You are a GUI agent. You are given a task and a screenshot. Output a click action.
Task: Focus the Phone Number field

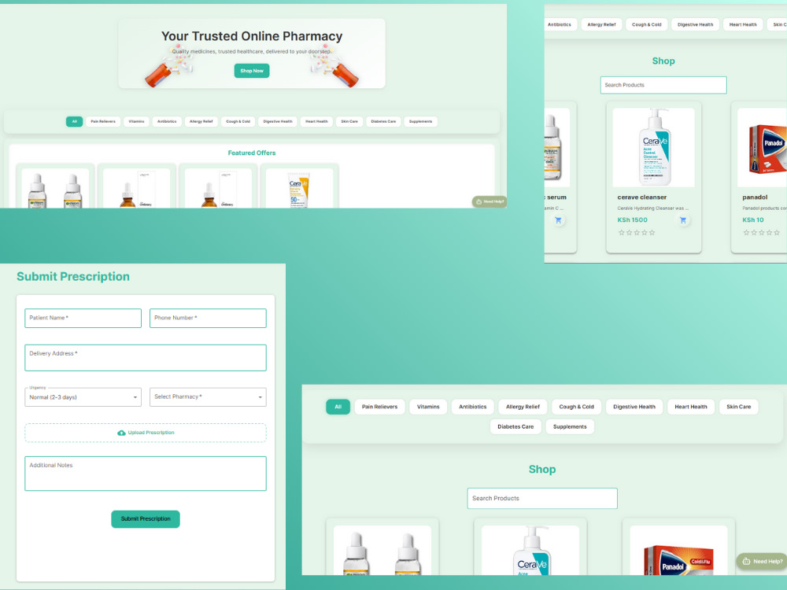[x=208, y=318]
